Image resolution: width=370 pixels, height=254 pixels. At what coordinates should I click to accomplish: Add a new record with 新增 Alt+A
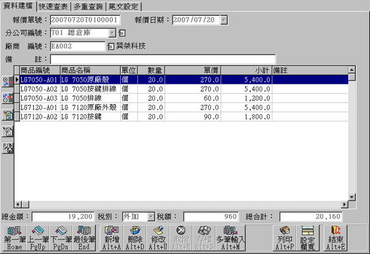click(x=112, y=238)
